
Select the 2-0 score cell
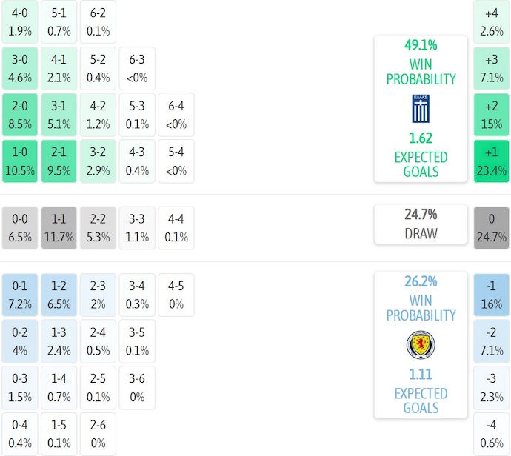tap(20, 115)
